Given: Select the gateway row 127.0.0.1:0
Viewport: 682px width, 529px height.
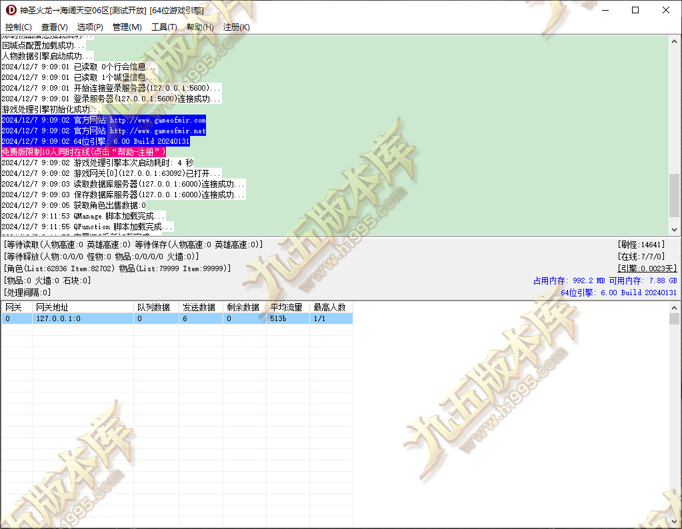Looking at the screenshot, I should point(177,318).
